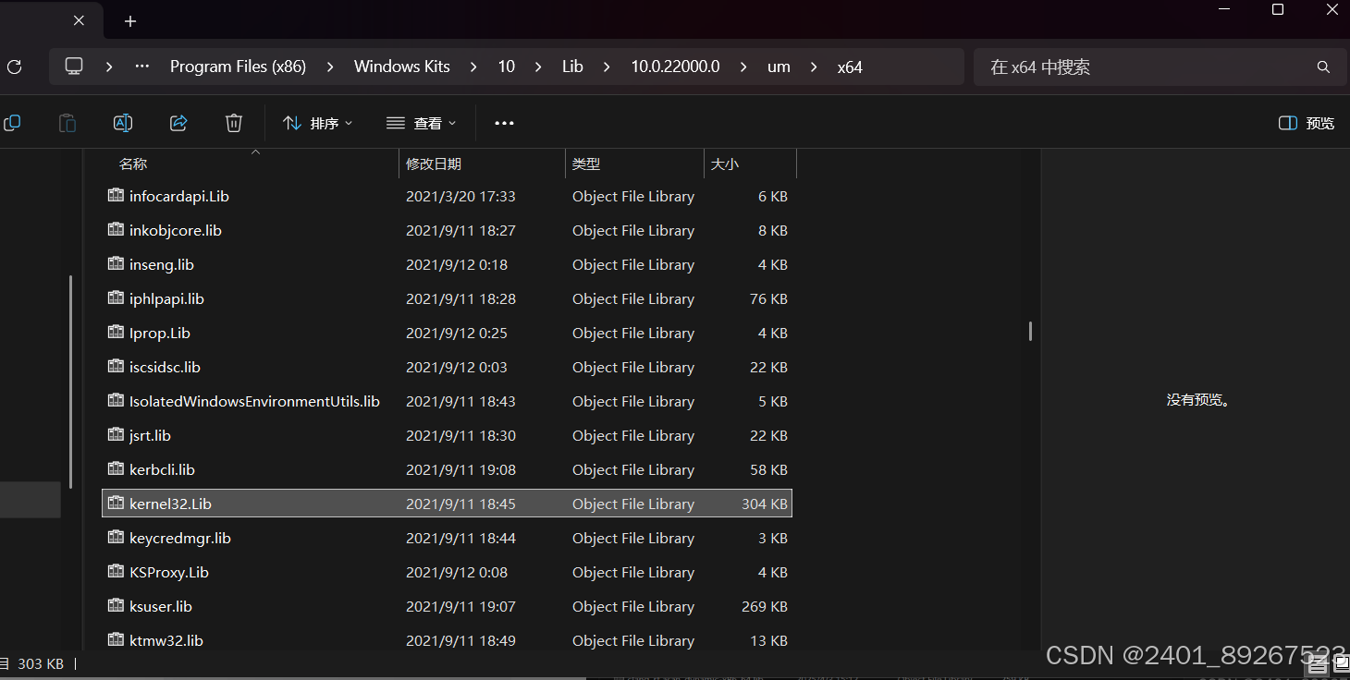Viewport: 1350px width, 680px height.
Task: Click the magnifier icon in search box
Action: tap(1323, 67)
